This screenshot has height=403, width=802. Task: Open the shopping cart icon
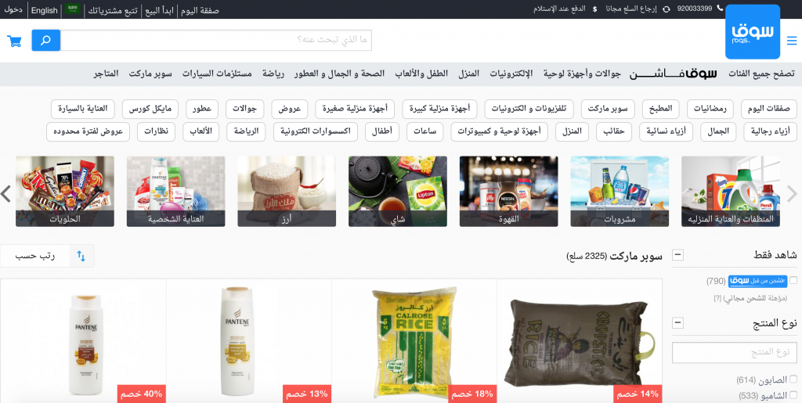pos(14,41)
